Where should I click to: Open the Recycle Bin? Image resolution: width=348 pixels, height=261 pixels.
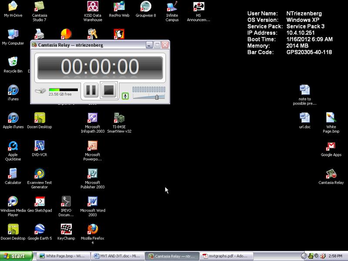pos(13,65)
